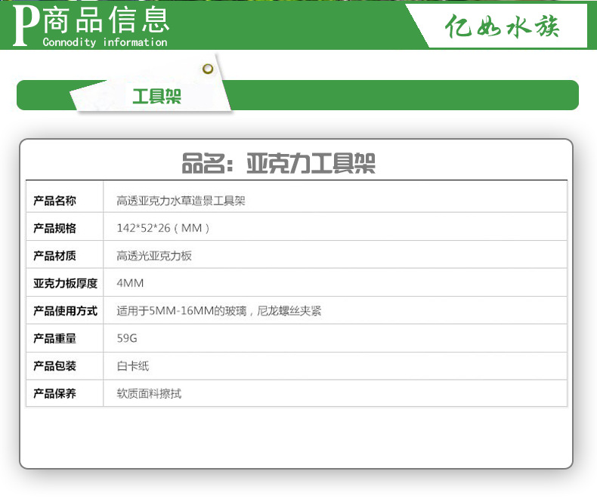
Task: Click the large P letter in header
Action: (x=25, y=26)
